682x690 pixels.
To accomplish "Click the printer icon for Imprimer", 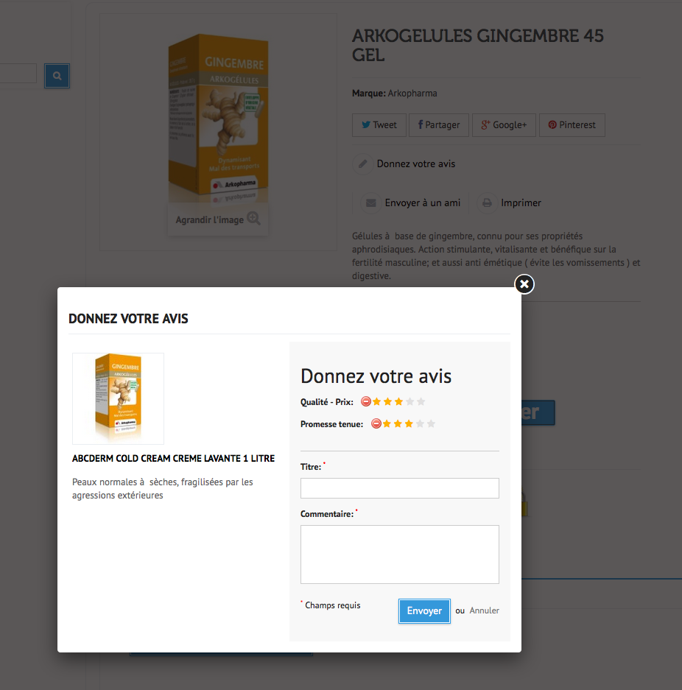I will tap(487, 203).
